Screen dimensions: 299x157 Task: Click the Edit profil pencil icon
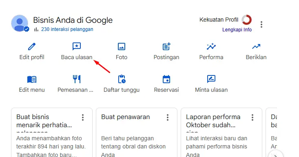[x=32, y=46]
